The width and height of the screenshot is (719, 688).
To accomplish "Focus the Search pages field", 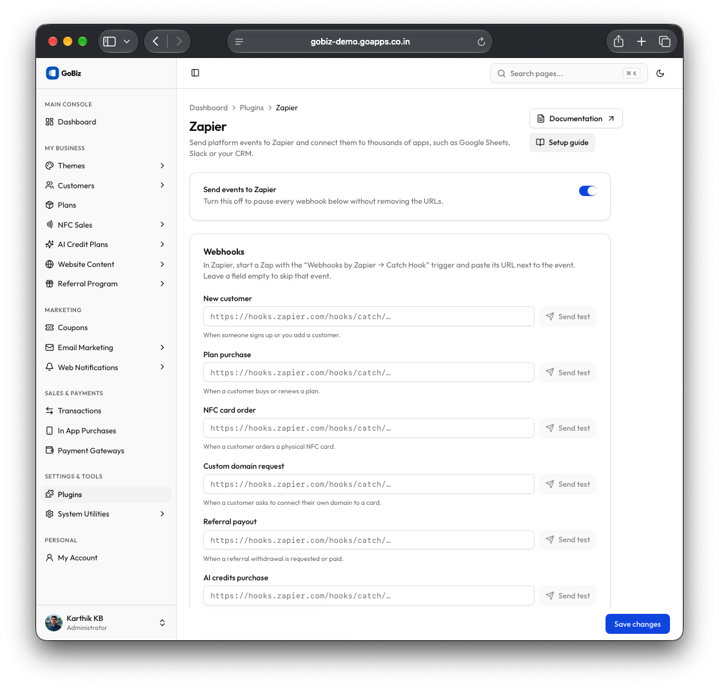I will tap(569, 74).
